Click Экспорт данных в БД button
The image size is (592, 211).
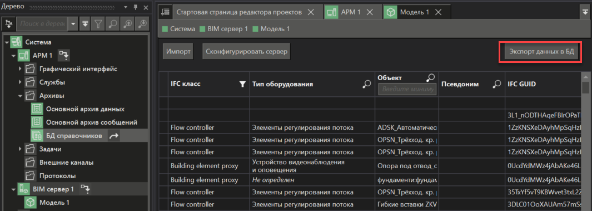tap(541, 52)
